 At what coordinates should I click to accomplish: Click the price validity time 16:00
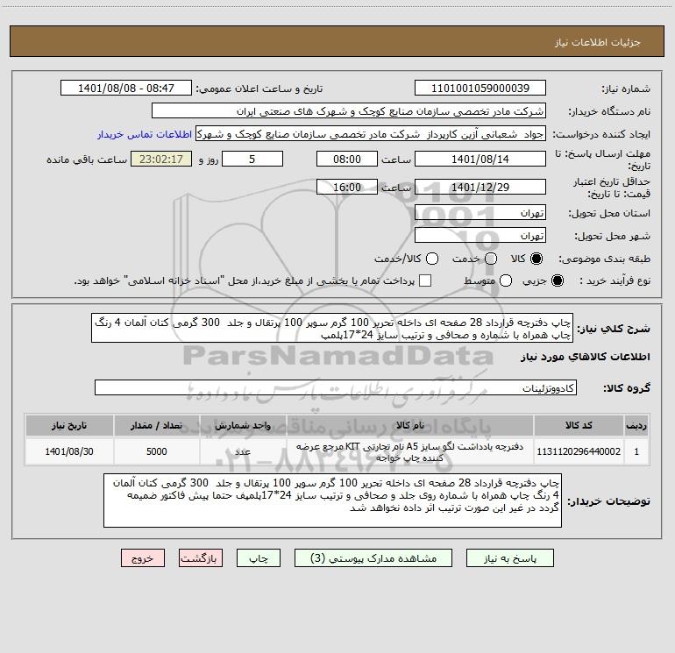[x=347, y=187]
